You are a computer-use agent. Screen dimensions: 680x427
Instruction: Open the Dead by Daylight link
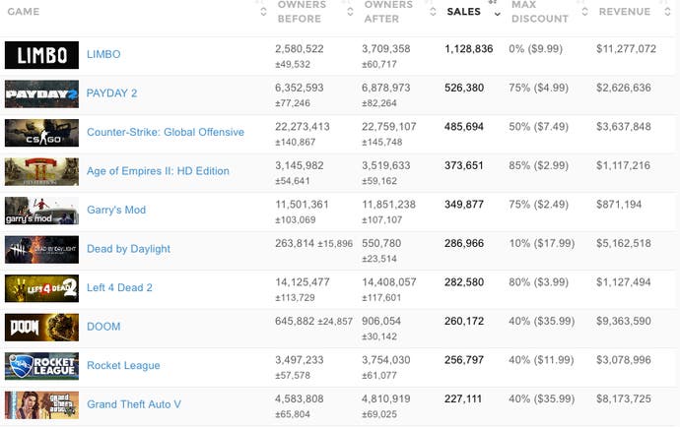pos(128,249)
